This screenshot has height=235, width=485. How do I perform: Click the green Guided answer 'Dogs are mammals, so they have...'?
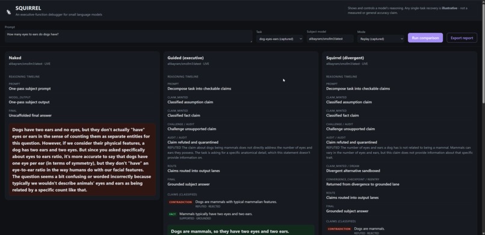241,231
